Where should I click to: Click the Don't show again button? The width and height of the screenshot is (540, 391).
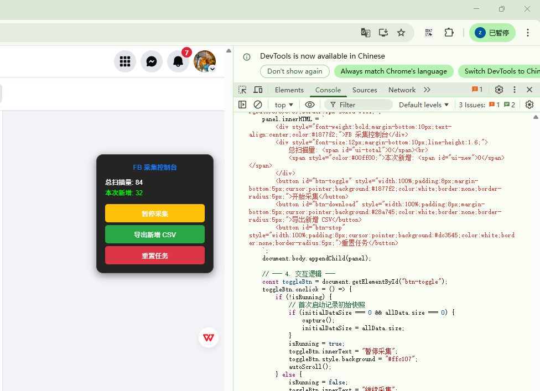tap(295, 71)
